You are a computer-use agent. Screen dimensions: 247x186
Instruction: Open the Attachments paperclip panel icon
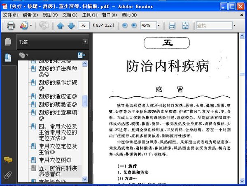click(8, 175)
